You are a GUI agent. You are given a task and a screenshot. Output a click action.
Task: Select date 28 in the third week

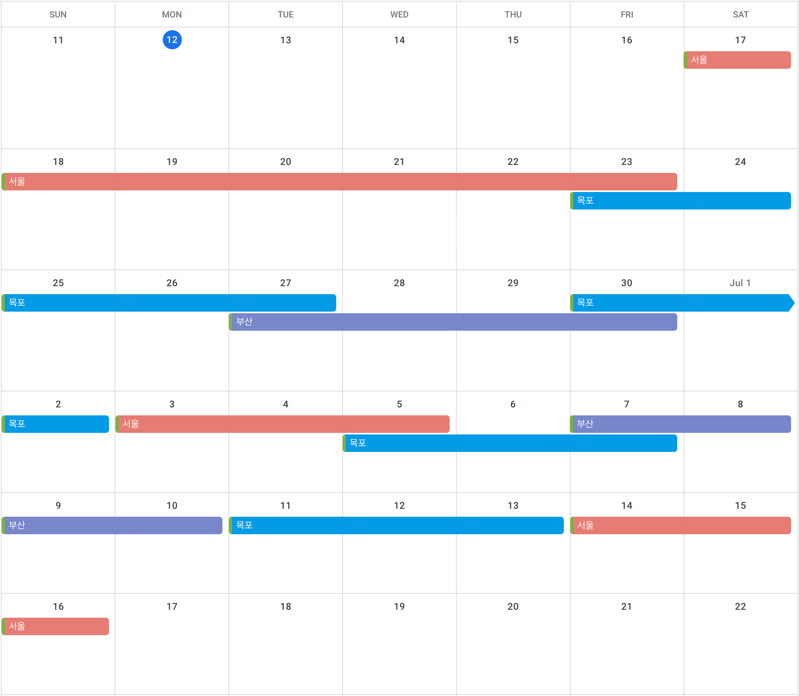399,283
